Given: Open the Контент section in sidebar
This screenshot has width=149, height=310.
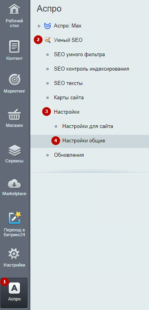Looking at the screenshot, I should (x=14, y=50).
